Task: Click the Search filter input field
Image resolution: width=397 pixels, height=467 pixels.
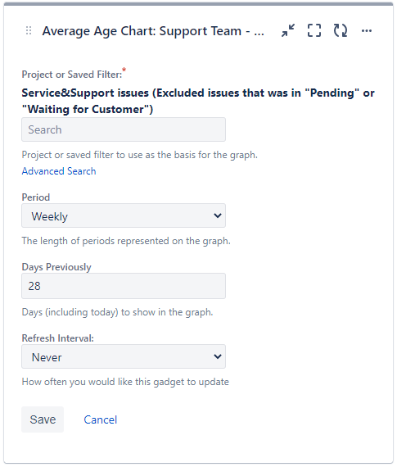Action: (124, 129)
